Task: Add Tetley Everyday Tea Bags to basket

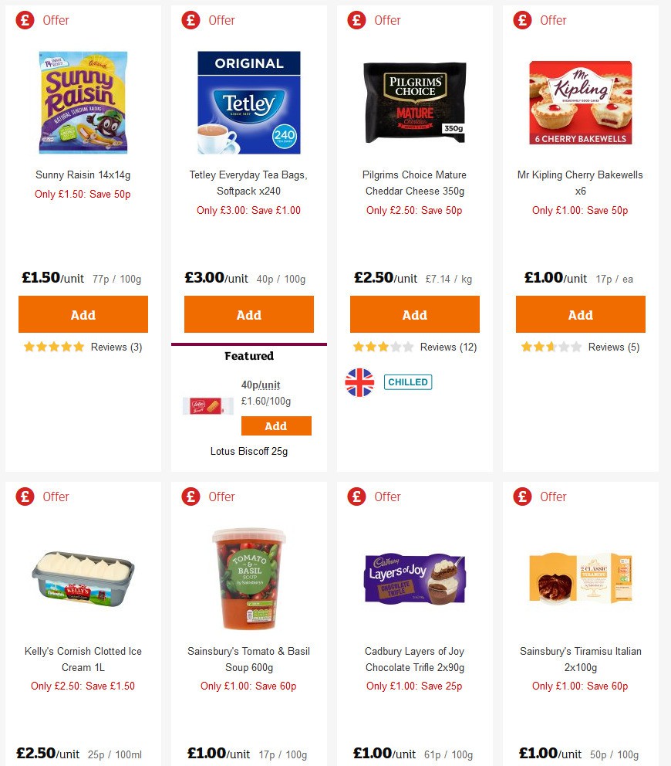Action: click(248, 314)
